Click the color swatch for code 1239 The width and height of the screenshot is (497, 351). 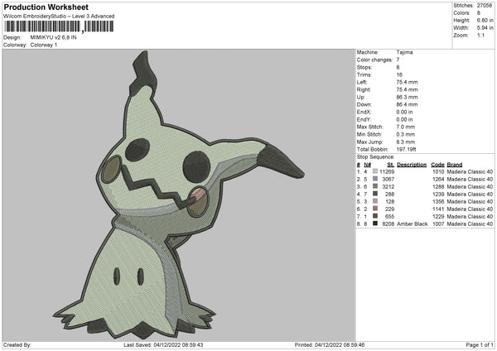pos(375,194)
